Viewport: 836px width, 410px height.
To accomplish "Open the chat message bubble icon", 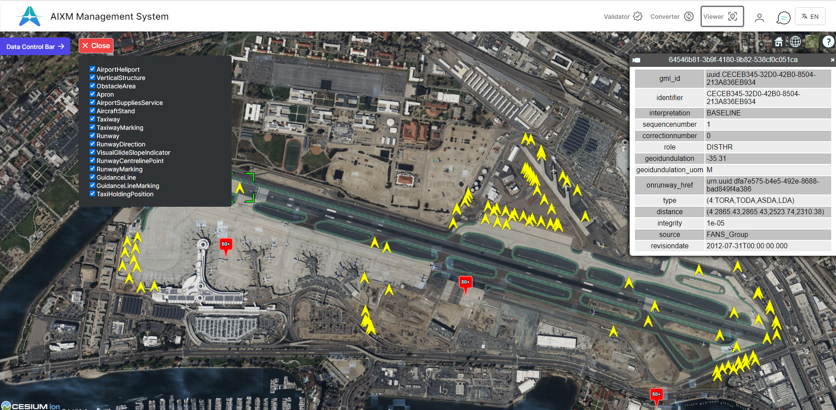I will click(783, 17).
